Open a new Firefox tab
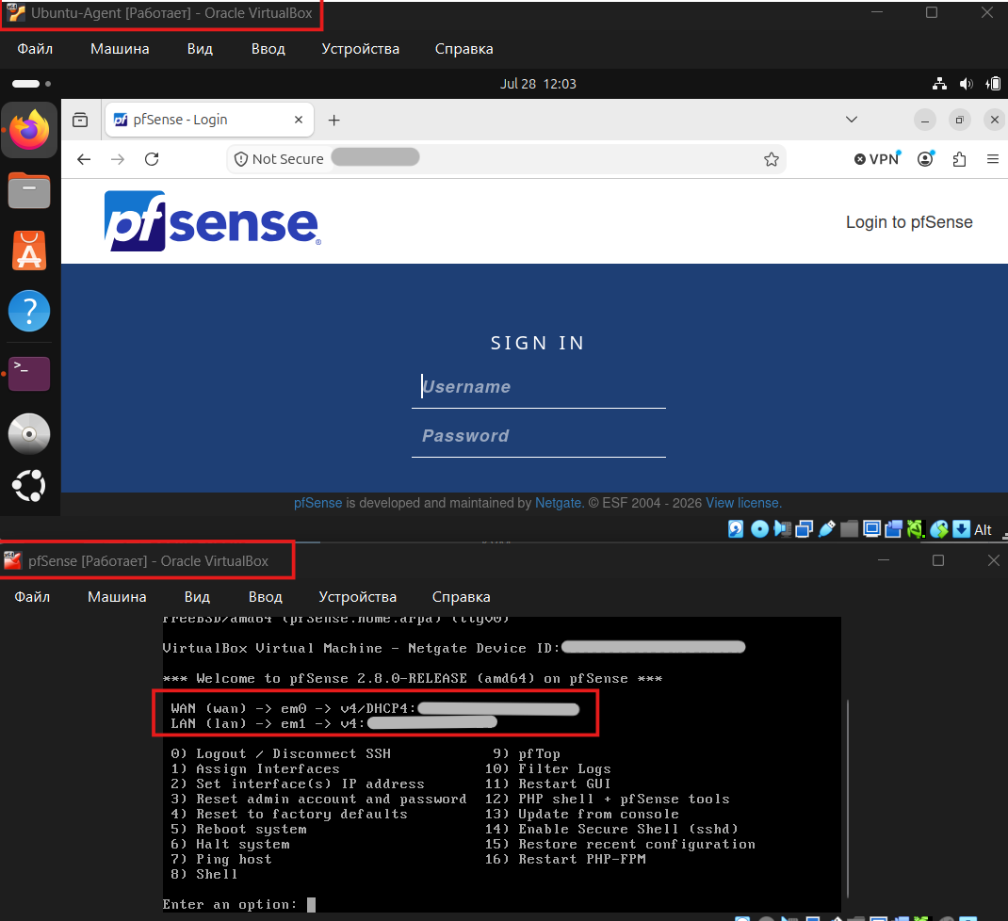Screen dimensions: 1008x921 click(333, 121)
